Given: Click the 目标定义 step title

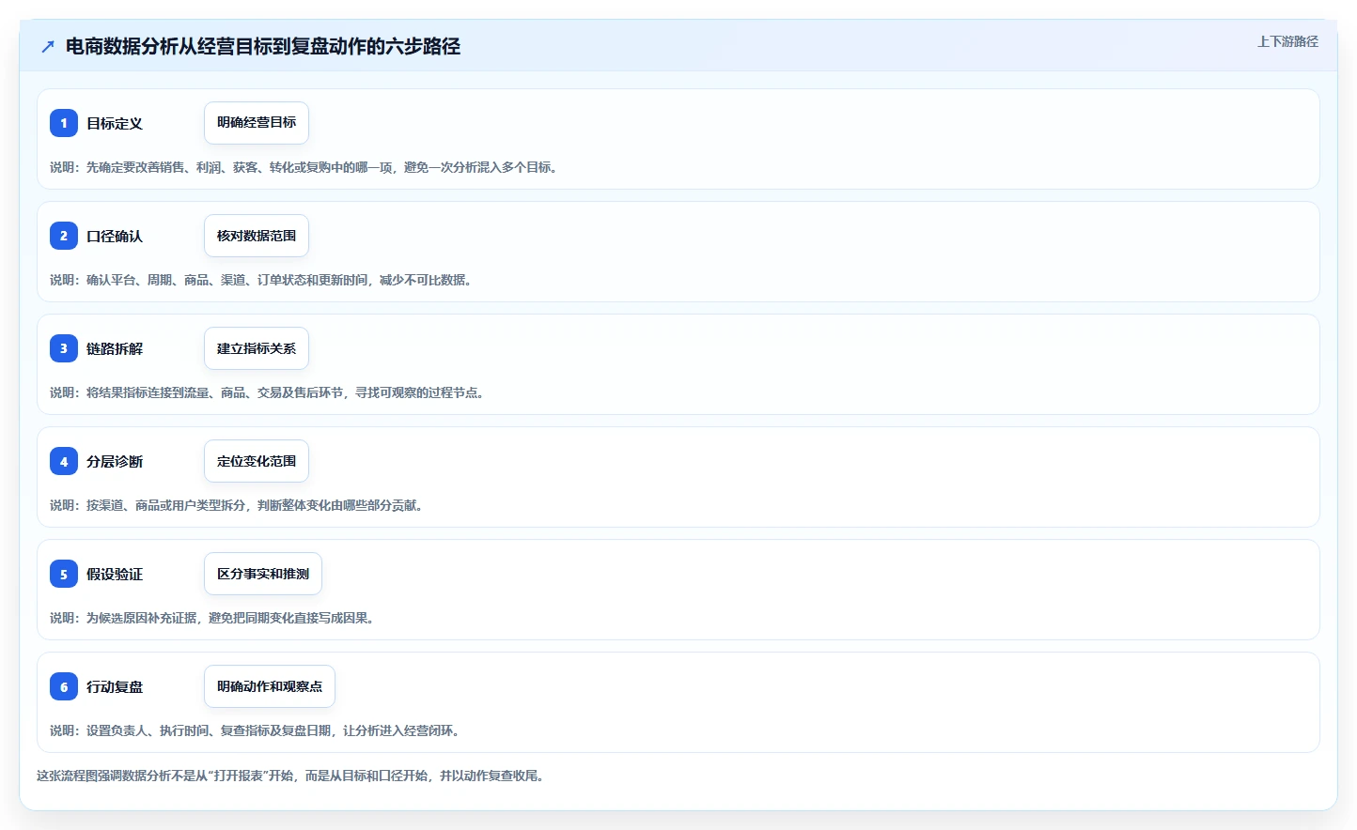Looking at the screenshot, I should 115,123.
